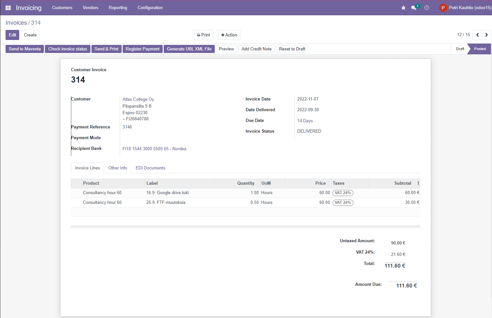
Task: Open the Action dropdown
Action: coord(229,35)
